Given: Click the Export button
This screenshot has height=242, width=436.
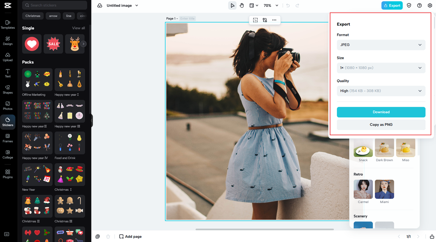Looking at the screenshot, I should point(392,5).
